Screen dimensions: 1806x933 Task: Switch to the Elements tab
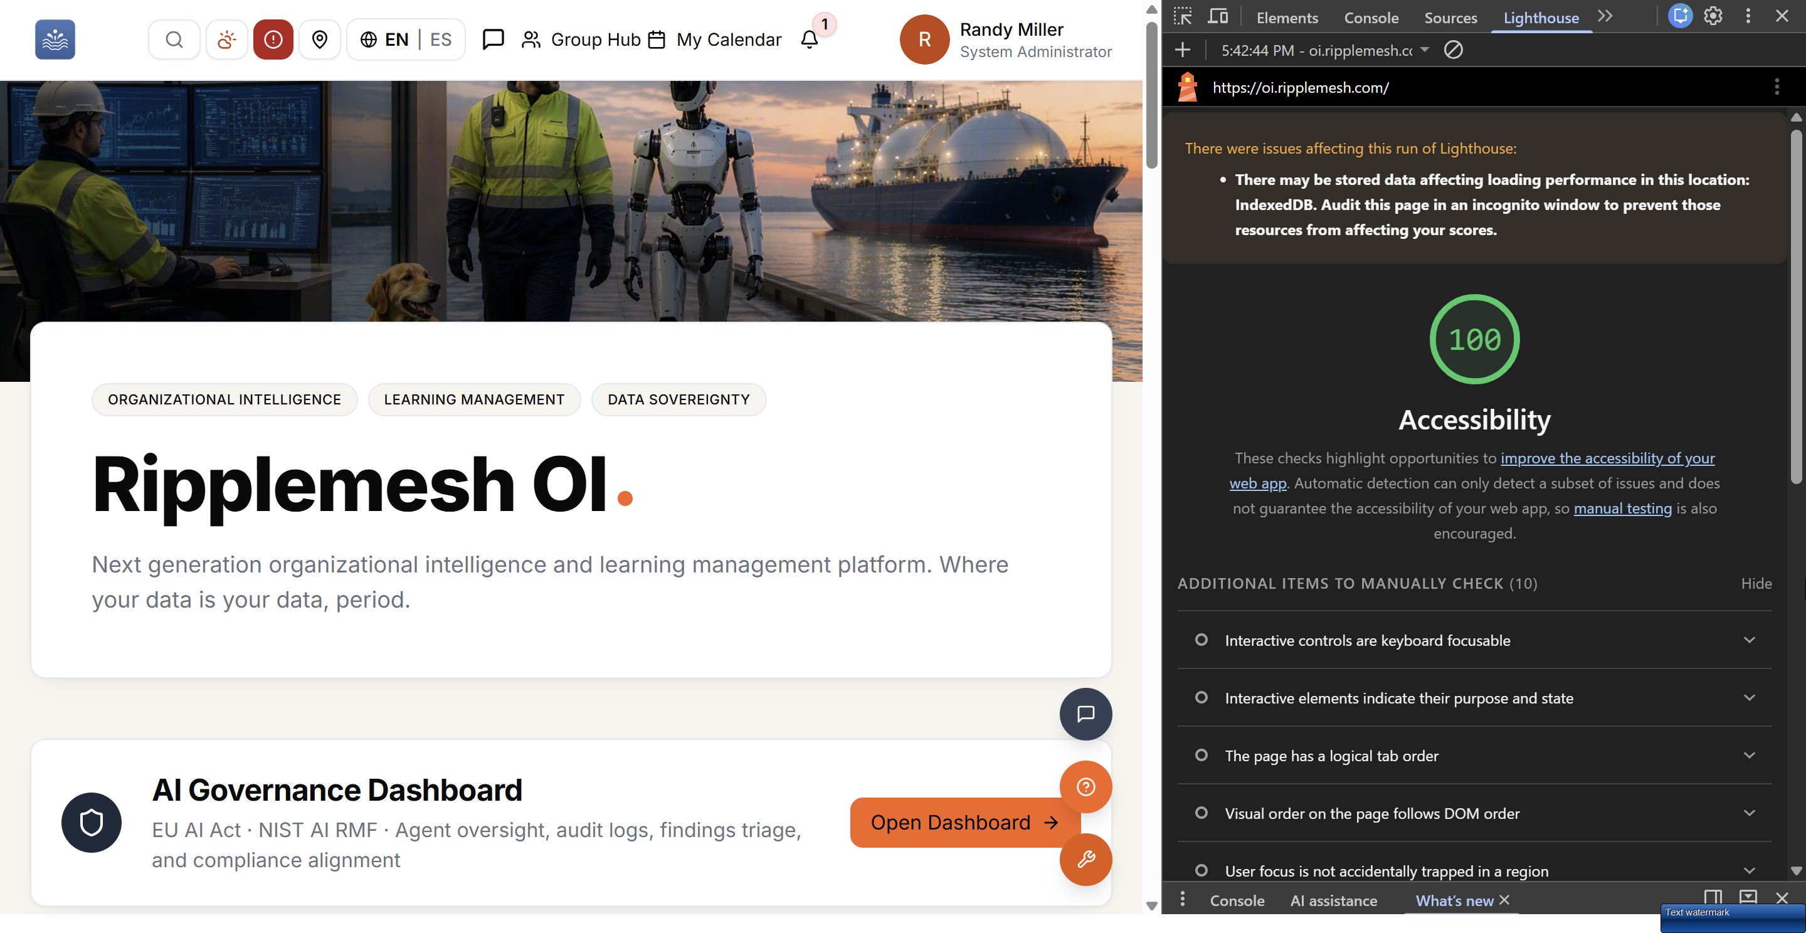[x=1287, y=18]
